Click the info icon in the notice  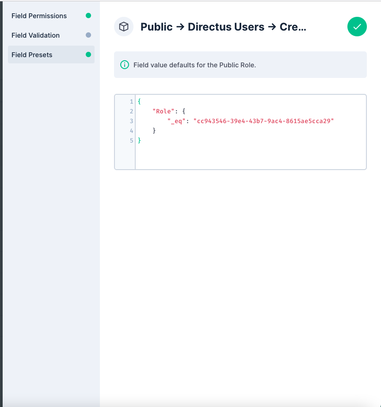tap(125, 65)
